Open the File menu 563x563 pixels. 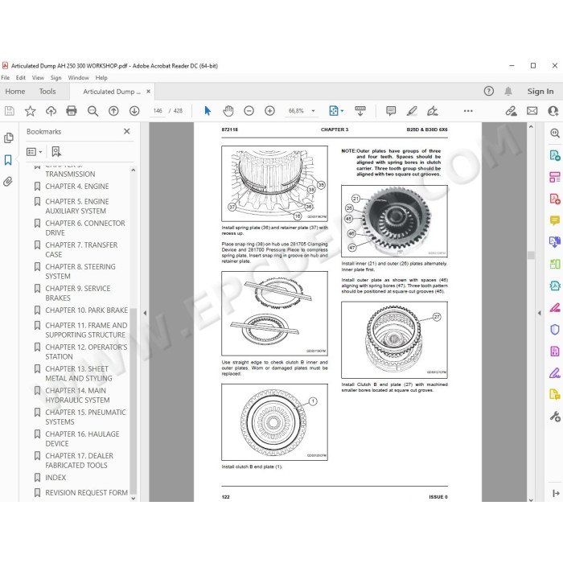tap(6, 77)
